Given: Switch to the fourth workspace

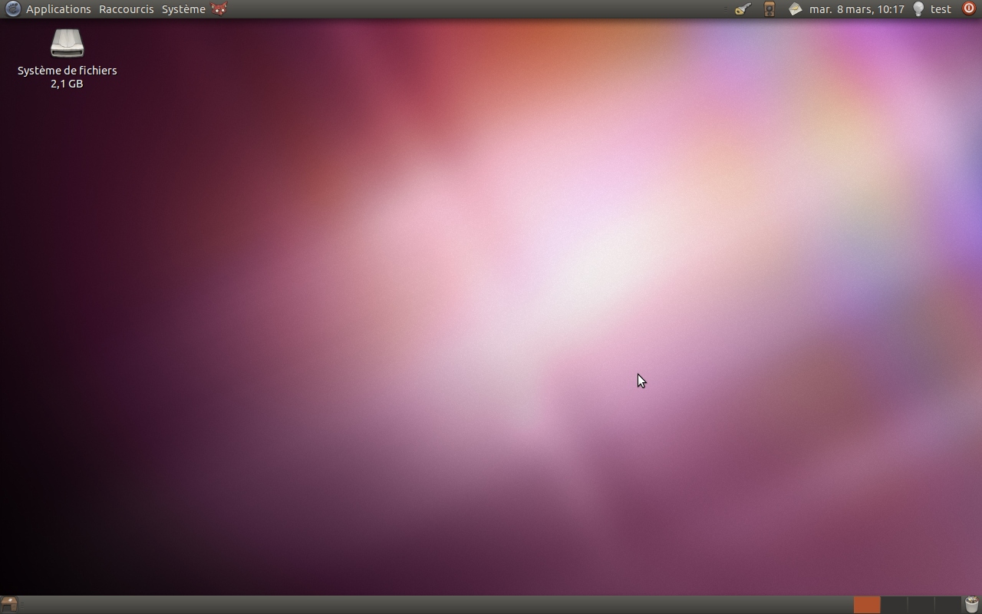Looking at the screenshot, I should point(947,605).
